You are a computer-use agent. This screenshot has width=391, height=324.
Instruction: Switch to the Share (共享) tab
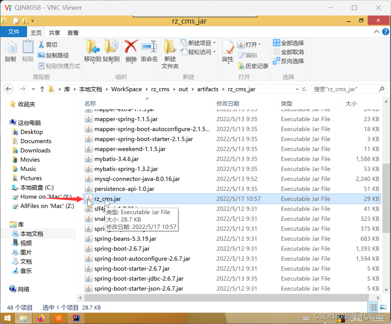(x=54, y=33)
